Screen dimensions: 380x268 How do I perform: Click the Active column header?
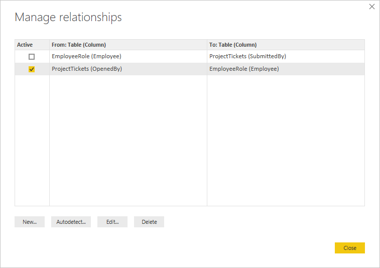[25, 45]
